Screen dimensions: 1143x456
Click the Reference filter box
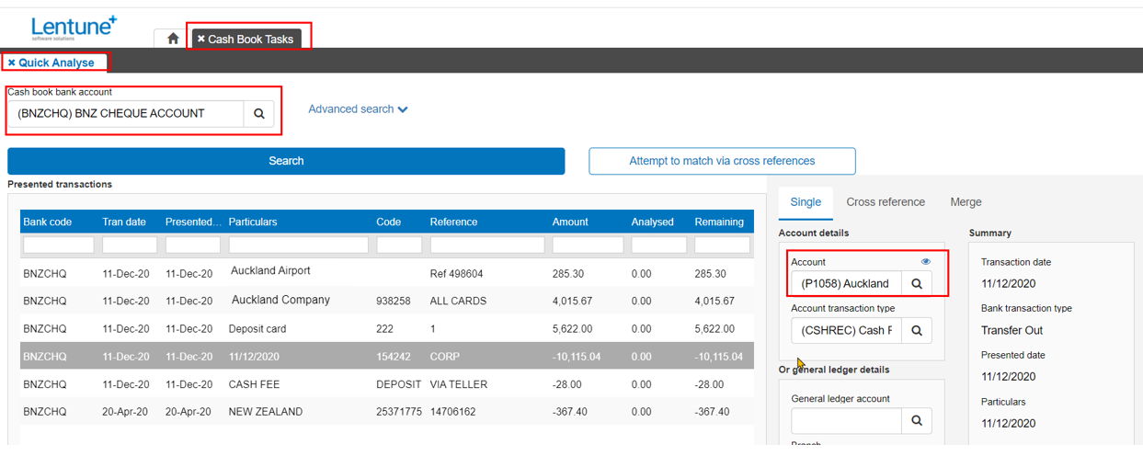(488, 245)
